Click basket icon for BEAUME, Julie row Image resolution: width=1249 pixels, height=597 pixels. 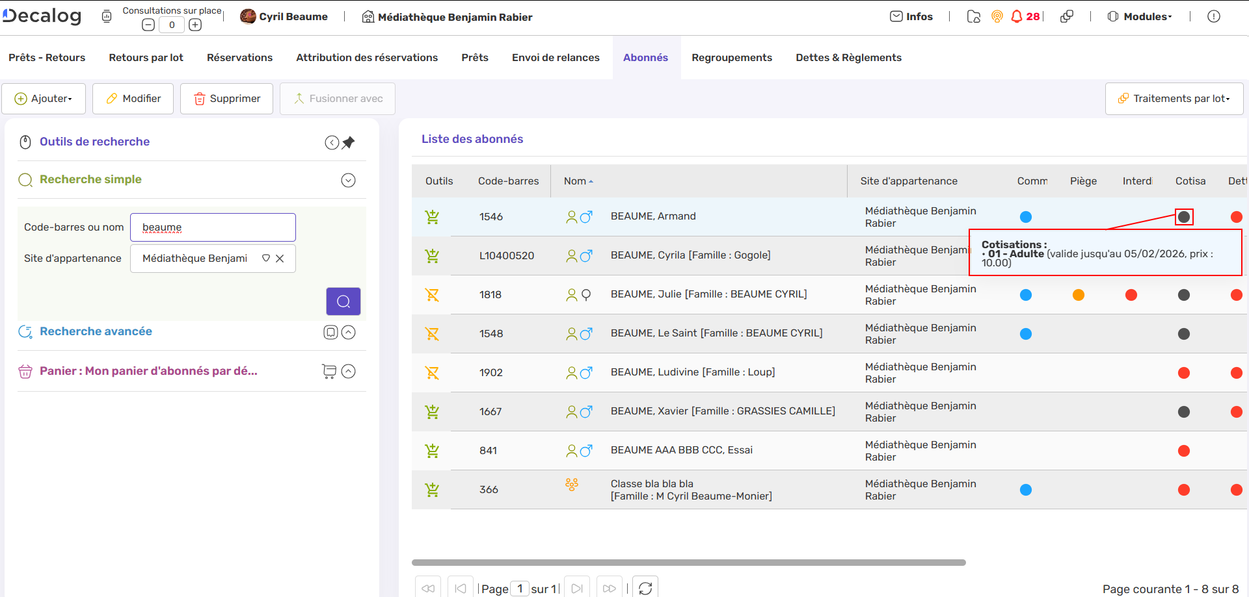(x=432, y=295)
